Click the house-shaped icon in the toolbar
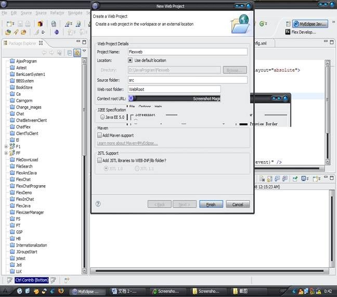The image size is (337, 297). pos(54,23)
